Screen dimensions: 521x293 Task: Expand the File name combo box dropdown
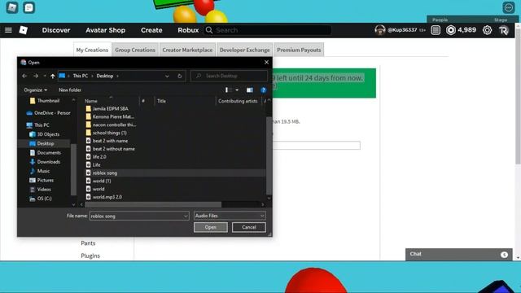pyautogui.click(x=186, y=216)
